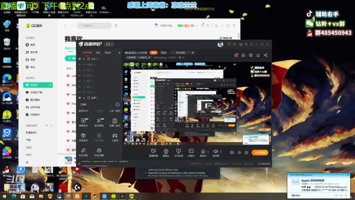The width and height of the screenshot is (355, 200).
Task: Toggle visibility of 窗口 2 source
Action: pos(79,81)
